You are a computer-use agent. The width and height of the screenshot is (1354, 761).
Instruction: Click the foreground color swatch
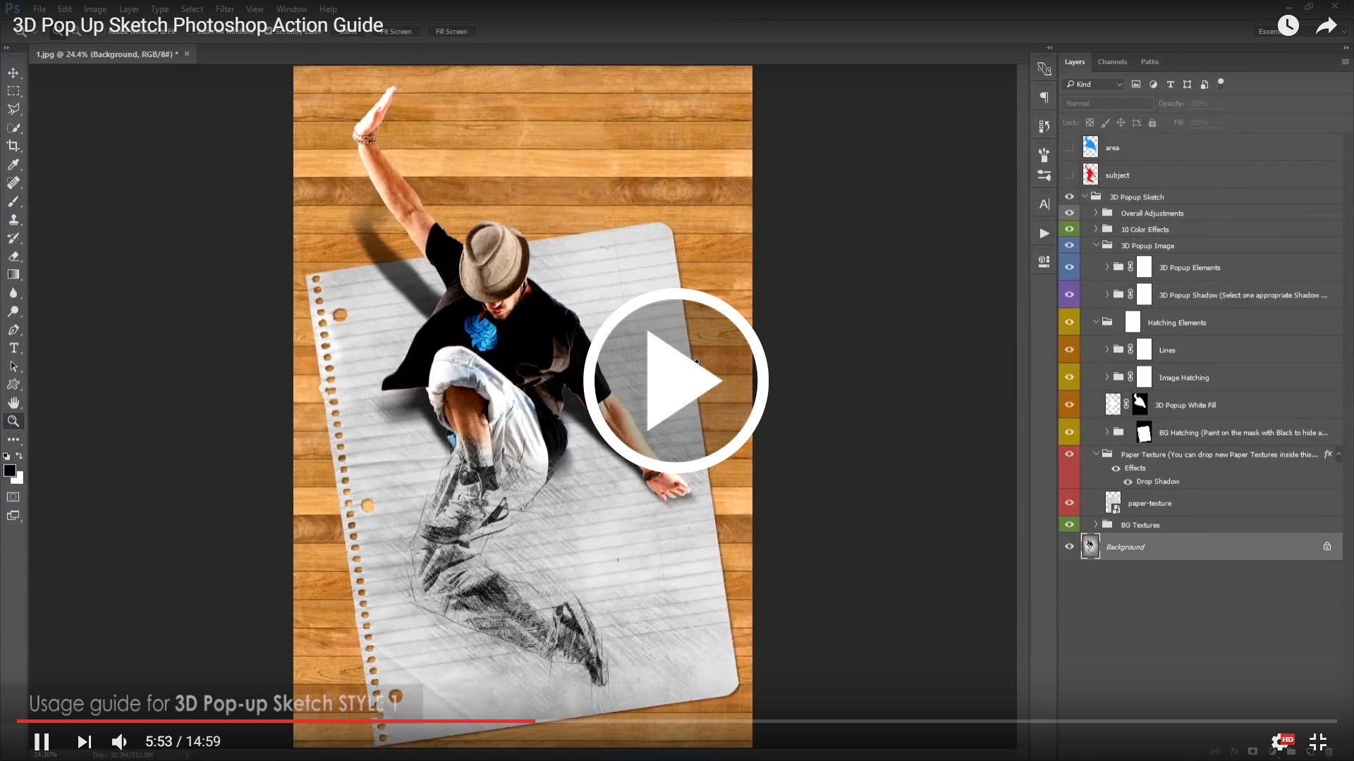[x=10, y=471]
